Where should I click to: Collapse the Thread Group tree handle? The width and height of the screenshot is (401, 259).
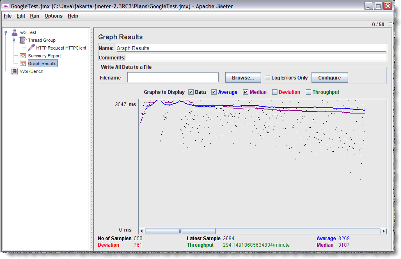coord(14,40)
